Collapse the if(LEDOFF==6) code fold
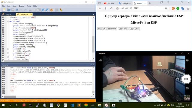Image resolution: width=192 pixels, height=108 pixels. [x=8, y=53]
